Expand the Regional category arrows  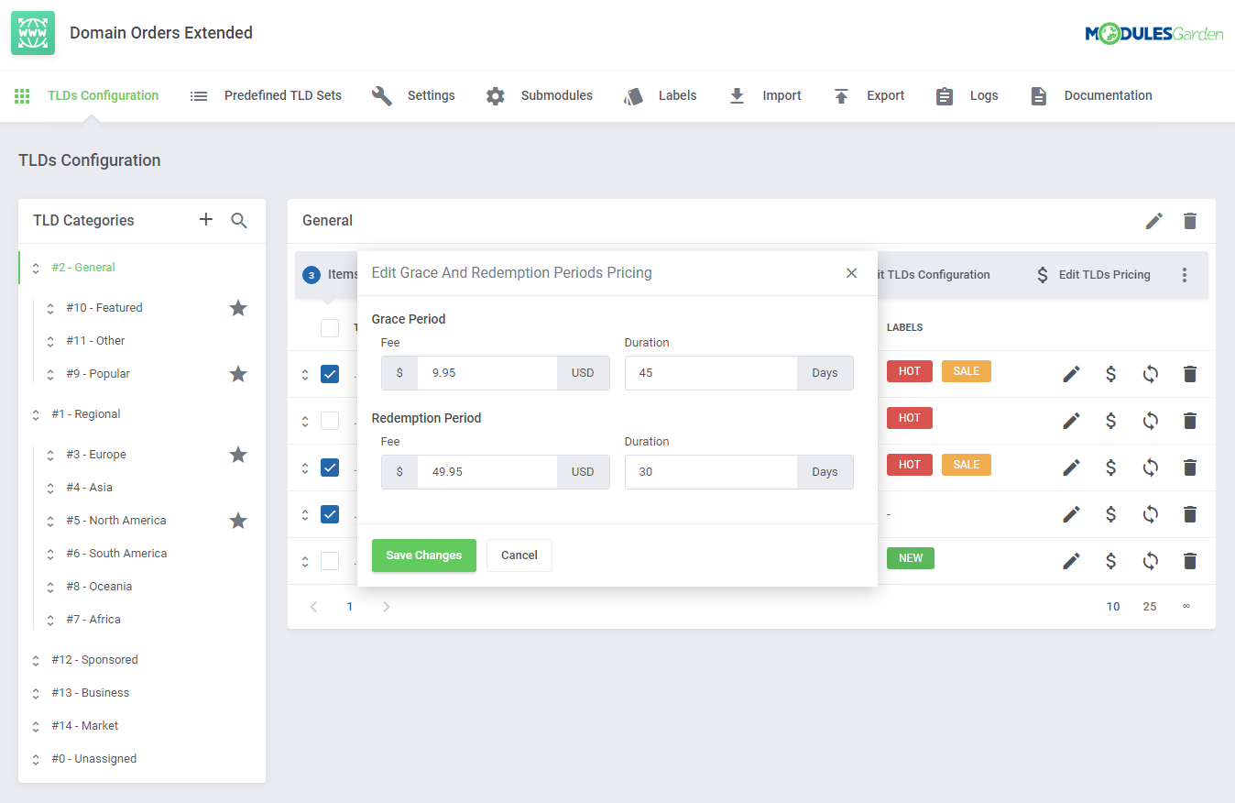[36, 414]
